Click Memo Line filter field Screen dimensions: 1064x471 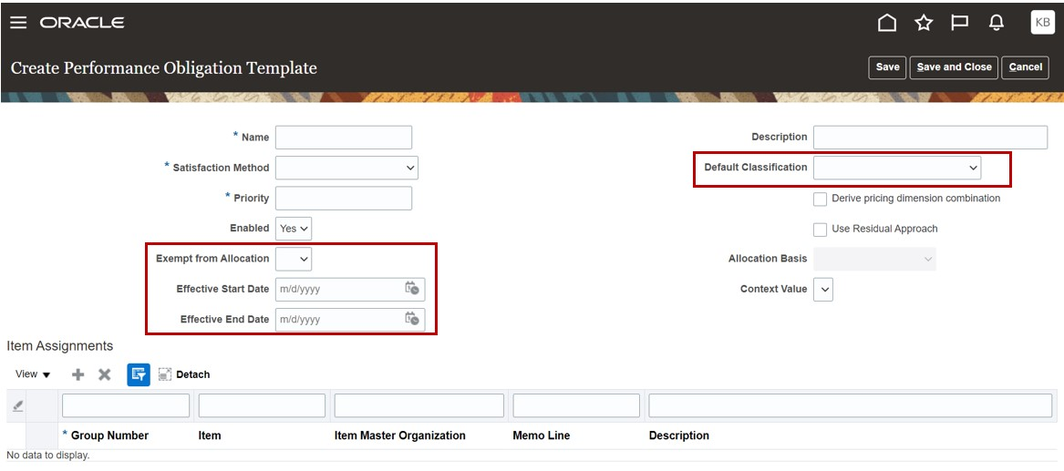[x=577, y=405]
